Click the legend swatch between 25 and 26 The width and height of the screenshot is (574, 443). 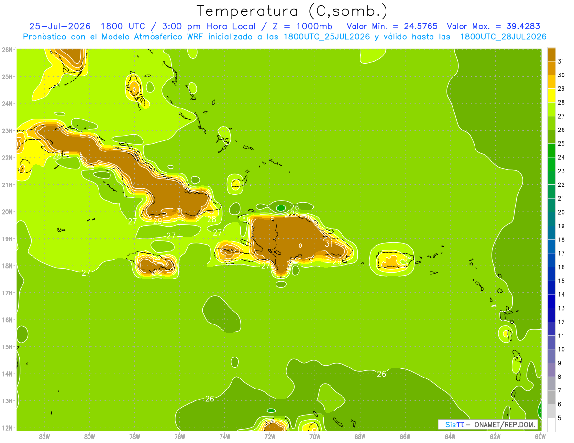(552, 137)
